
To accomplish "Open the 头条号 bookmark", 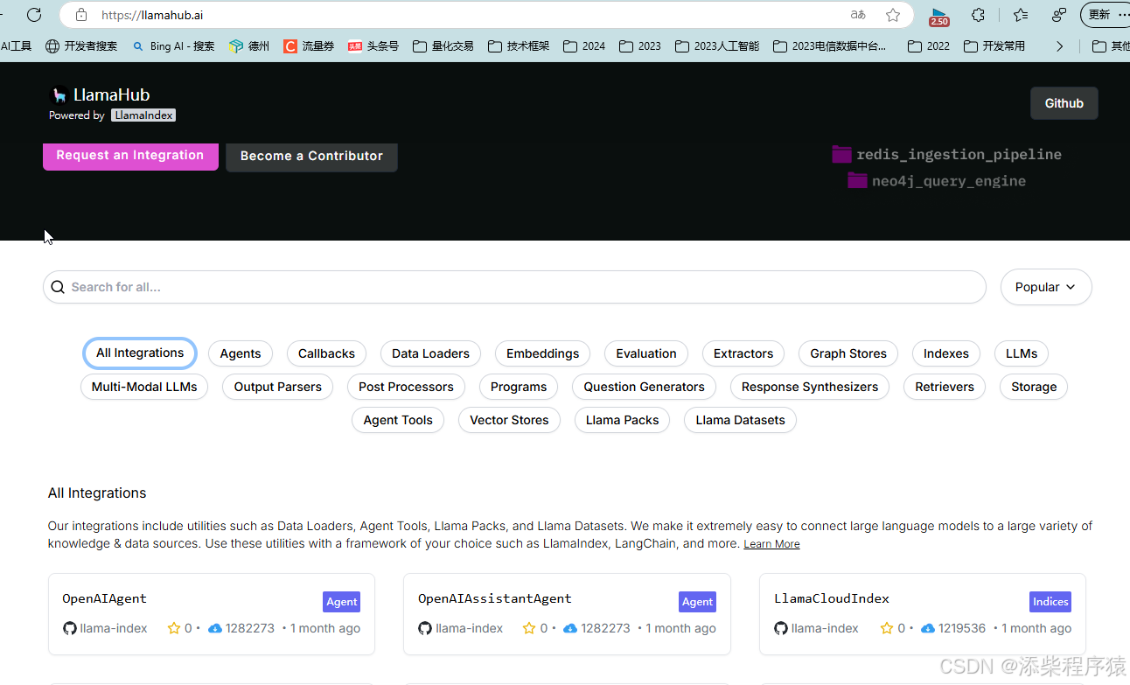I will 373,46.
